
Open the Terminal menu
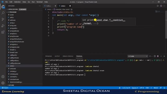[39, 2]
